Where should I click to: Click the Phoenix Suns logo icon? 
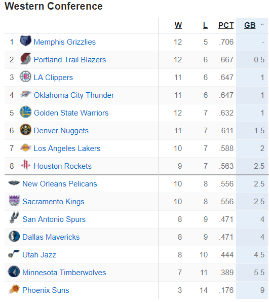coord(14,289)
